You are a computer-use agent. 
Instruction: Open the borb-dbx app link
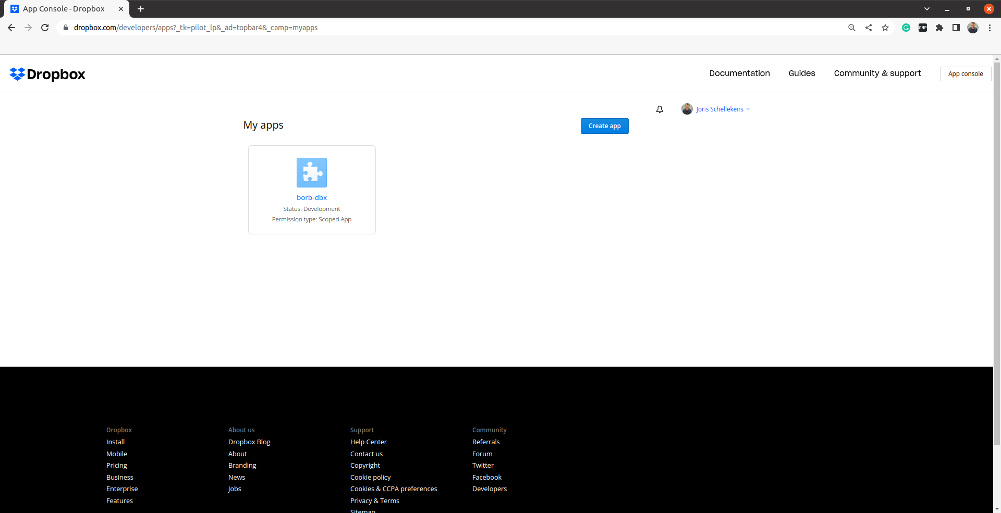[312, 197]
